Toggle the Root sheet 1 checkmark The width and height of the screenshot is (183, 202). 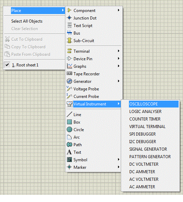(7, 65)
